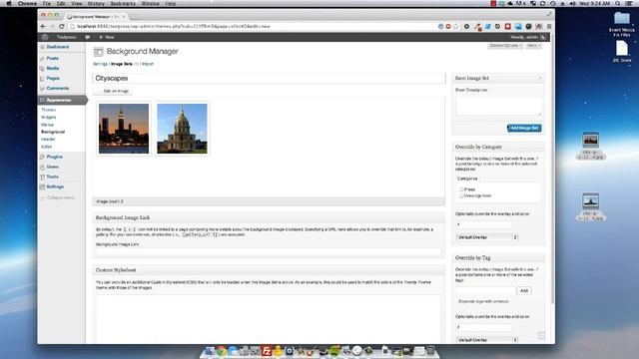Click the Short Description text area
The height and width of the screenshot is (359, 639).
click(x=498, y=106)
